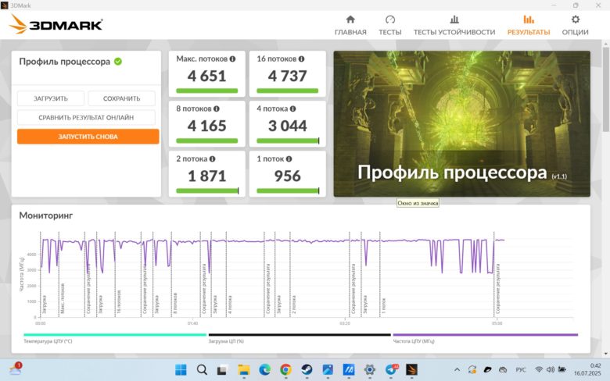Open the Settings gear from the taskbar
Screen dimensions: 610x381
[x=370, y=370]
